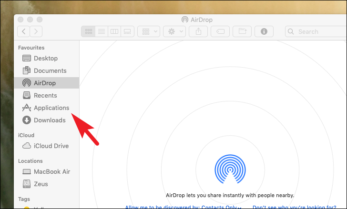Open Downloads in the sidebar
Image resolution: width=347 pixels, height=209 pixels.
[47, 120]
